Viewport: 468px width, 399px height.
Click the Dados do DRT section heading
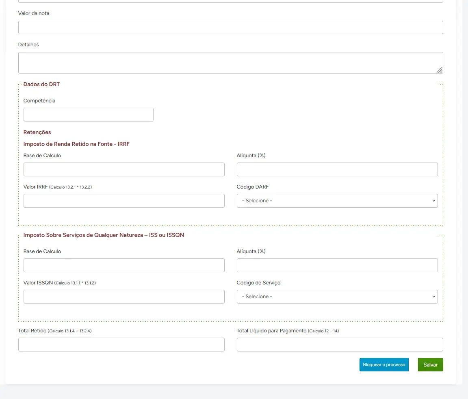(x=41, y=85)
